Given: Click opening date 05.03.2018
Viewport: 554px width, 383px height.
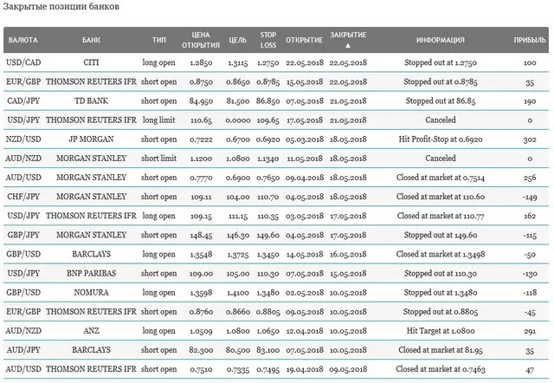Looking at the screenshot, I should coord(305,140).
